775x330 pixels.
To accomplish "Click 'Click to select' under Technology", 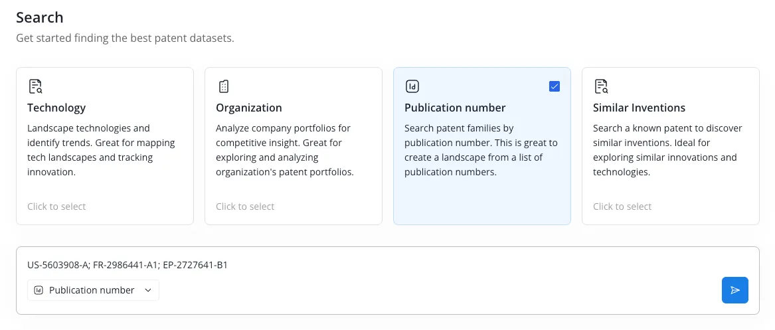I will pos(56,206).
